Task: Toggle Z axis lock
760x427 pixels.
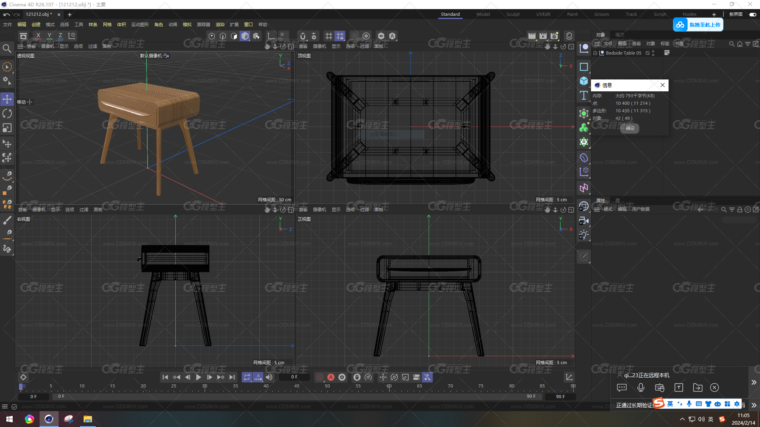Action: (60, 36)
